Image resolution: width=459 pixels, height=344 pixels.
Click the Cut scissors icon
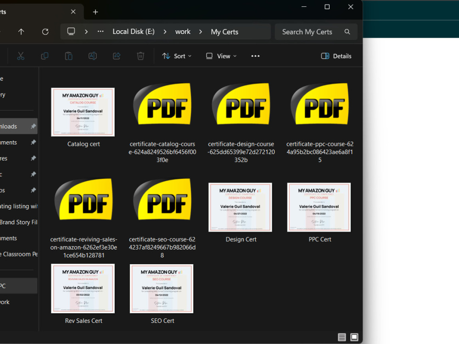tap(21, 56)
